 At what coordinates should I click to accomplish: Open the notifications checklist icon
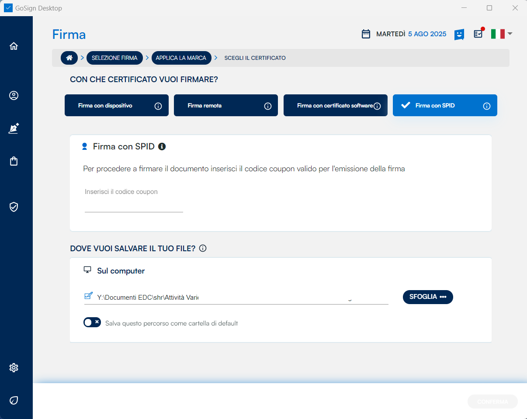point(478,34)
